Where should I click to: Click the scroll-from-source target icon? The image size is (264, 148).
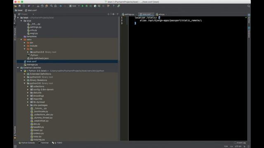[108, 14]
